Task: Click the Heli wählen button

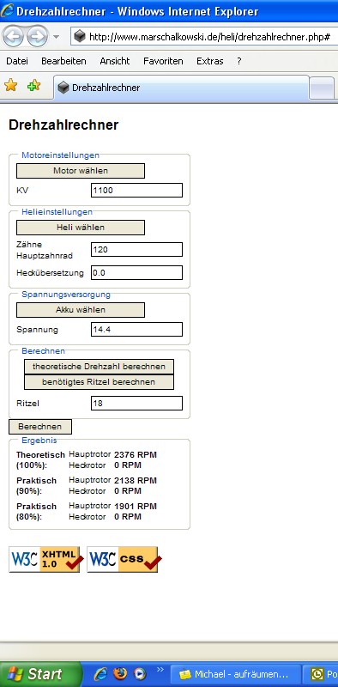Action: click(x=81, y=228)
